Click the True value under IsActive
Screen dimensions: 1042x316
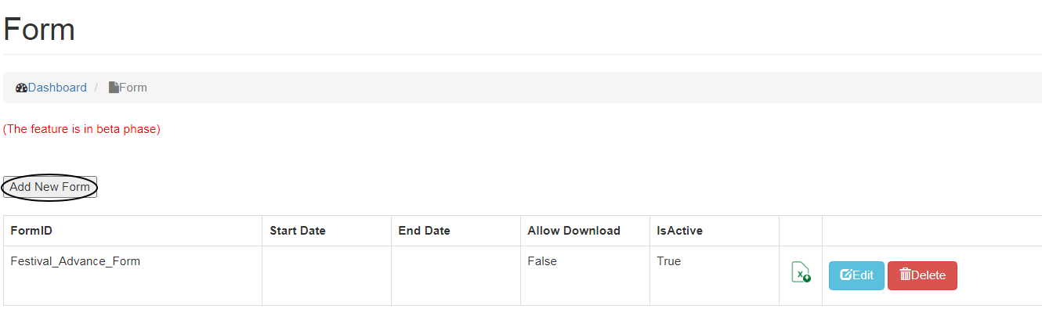tap(669, 261)
